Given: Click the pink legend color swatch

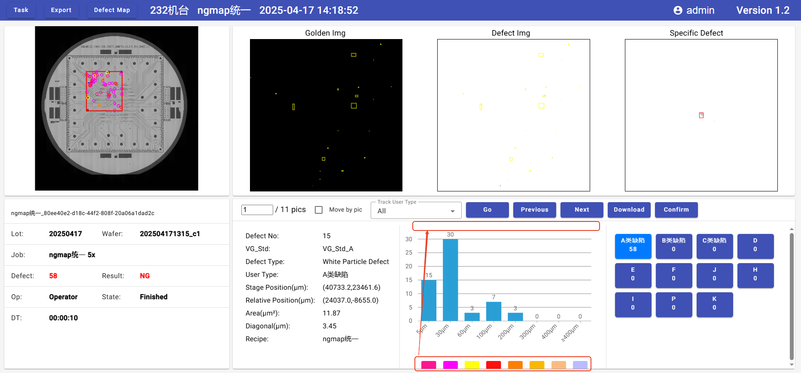Looking at the screenshot, I should (429, 365).
